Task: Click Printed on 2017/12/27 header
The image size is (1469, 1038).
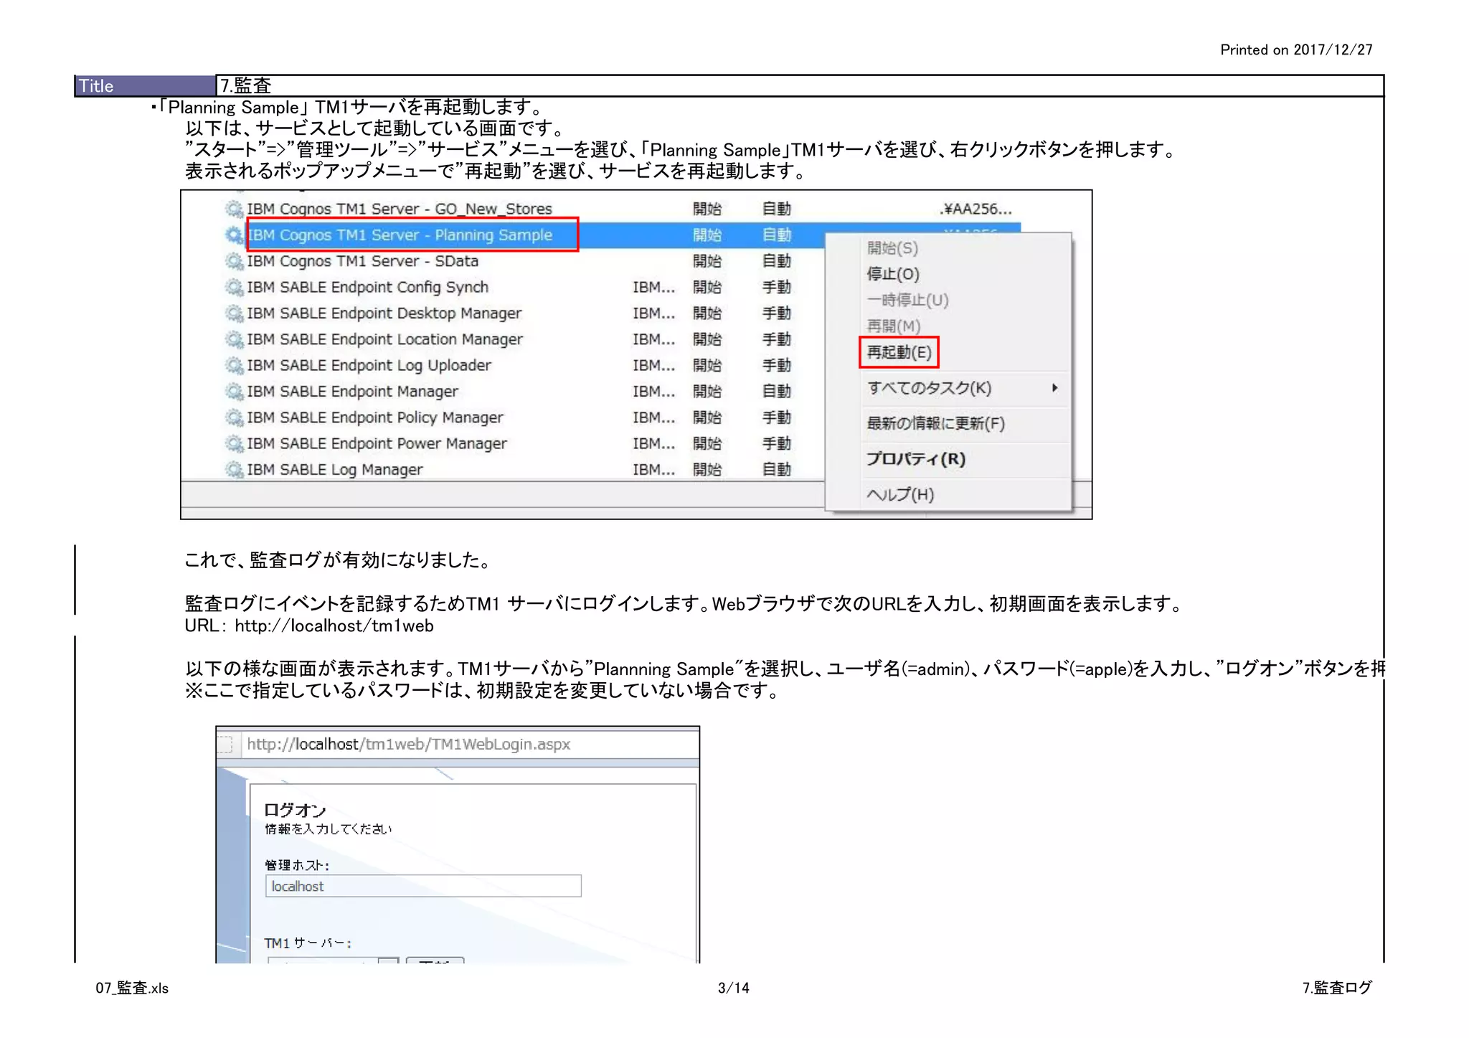Action: tap(1296, 49)
